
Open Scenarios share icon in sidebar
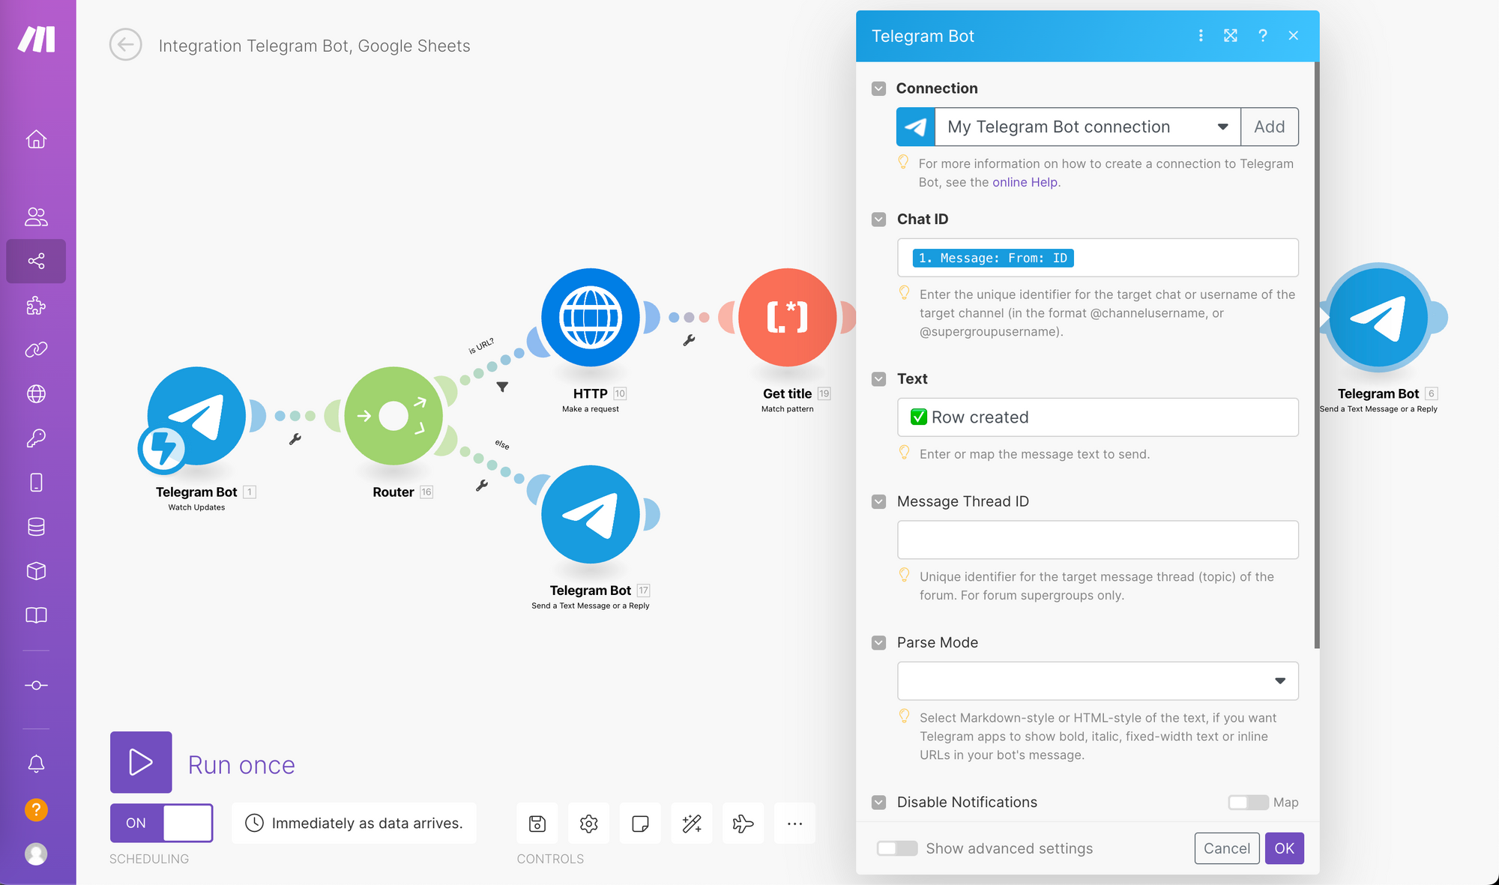click(36, 261)
